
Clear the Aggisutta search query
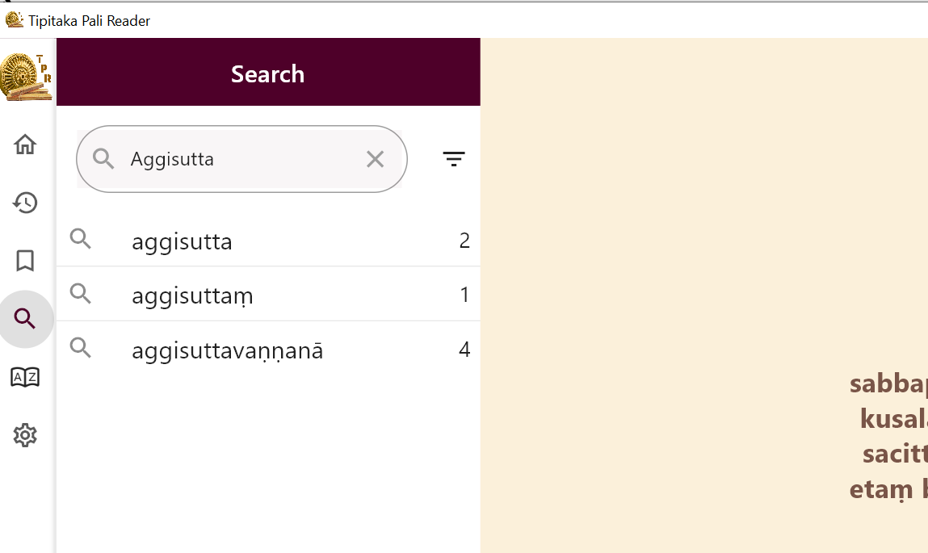pyautogui.click(x=375, y=159)
